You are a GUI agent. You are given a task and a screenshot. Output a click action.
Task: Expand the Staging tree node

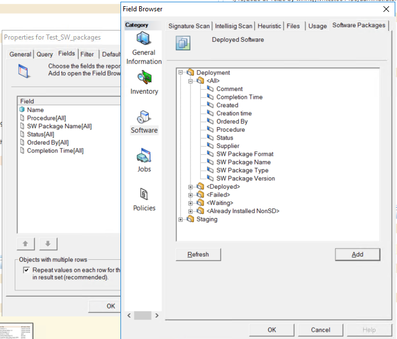[x=180, y=219]
